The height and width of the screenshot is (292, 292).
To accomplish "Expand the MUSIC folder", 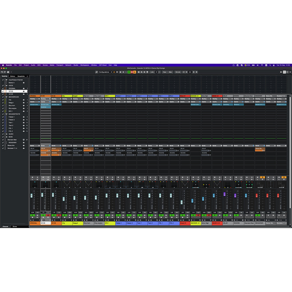I will (x=7, y=134).
